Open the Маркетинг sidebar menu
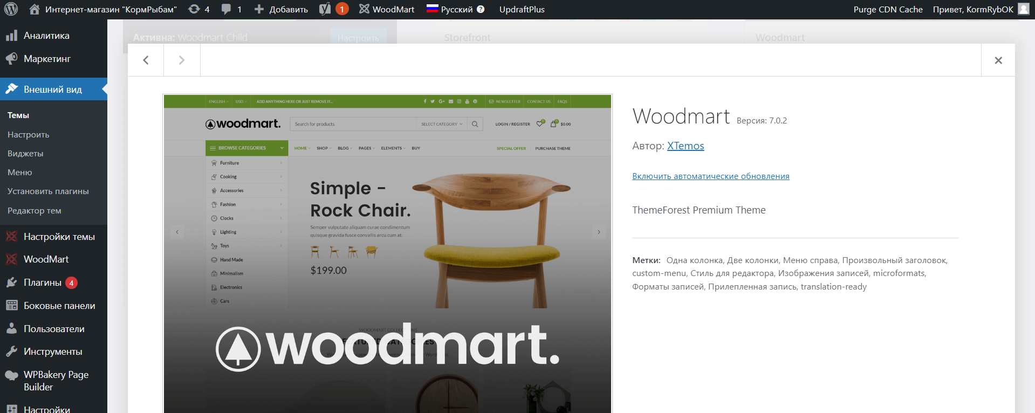Viewport: 1035px width, 413px height. point(47,59)
